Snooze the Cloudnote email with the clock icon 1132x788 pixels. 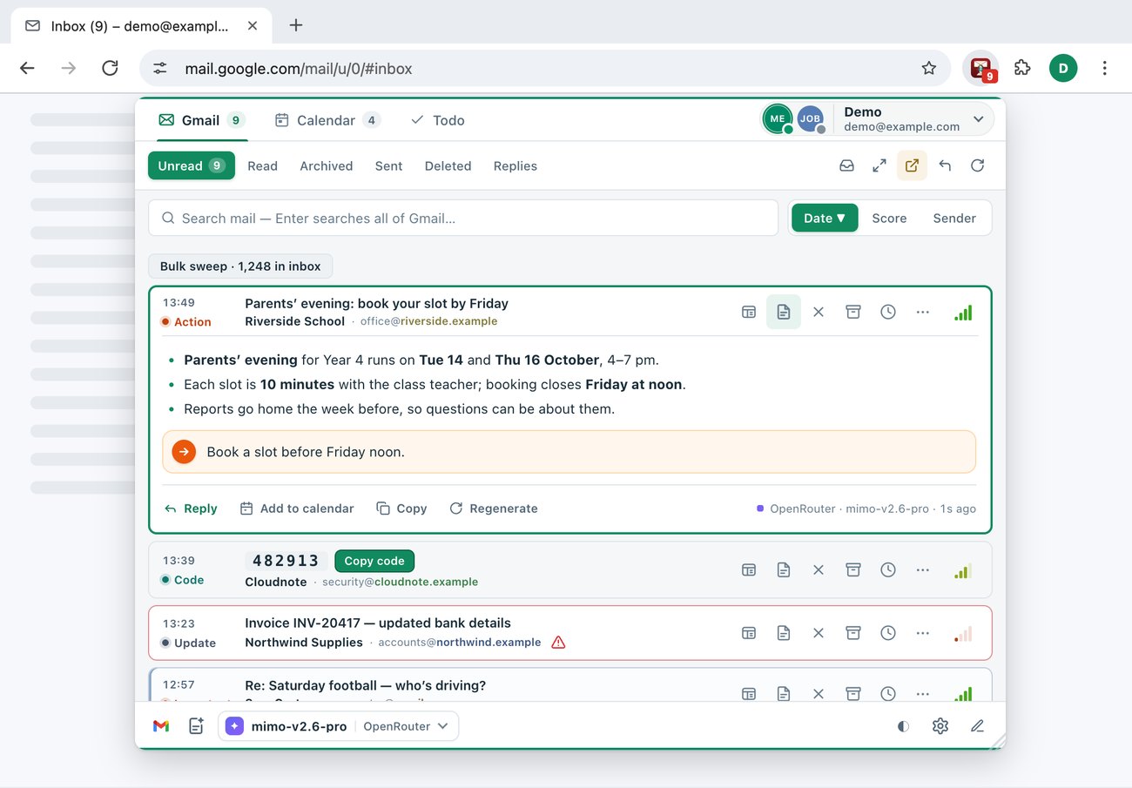(x=888, y=570)
